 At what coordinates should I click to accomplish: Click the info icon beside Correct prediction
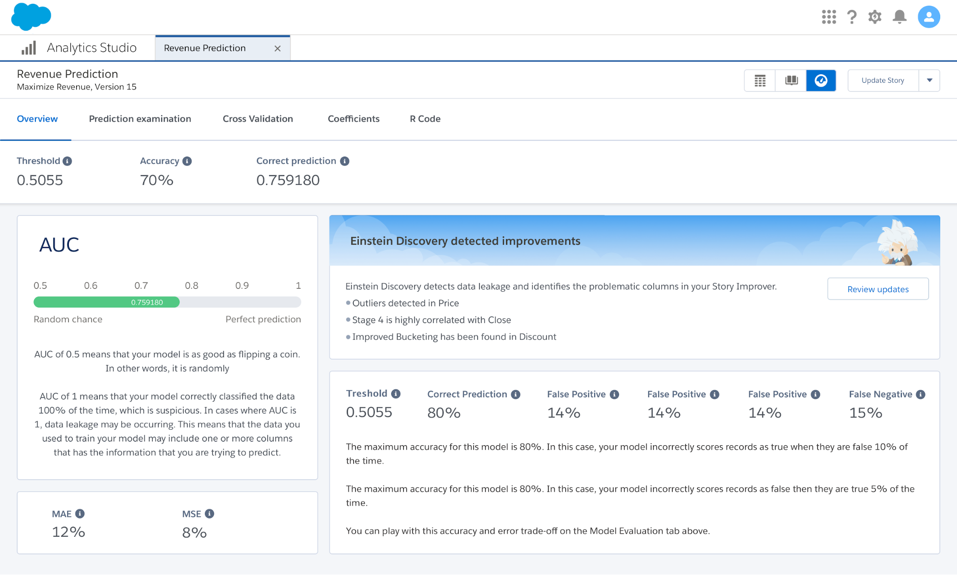(344, 161)
